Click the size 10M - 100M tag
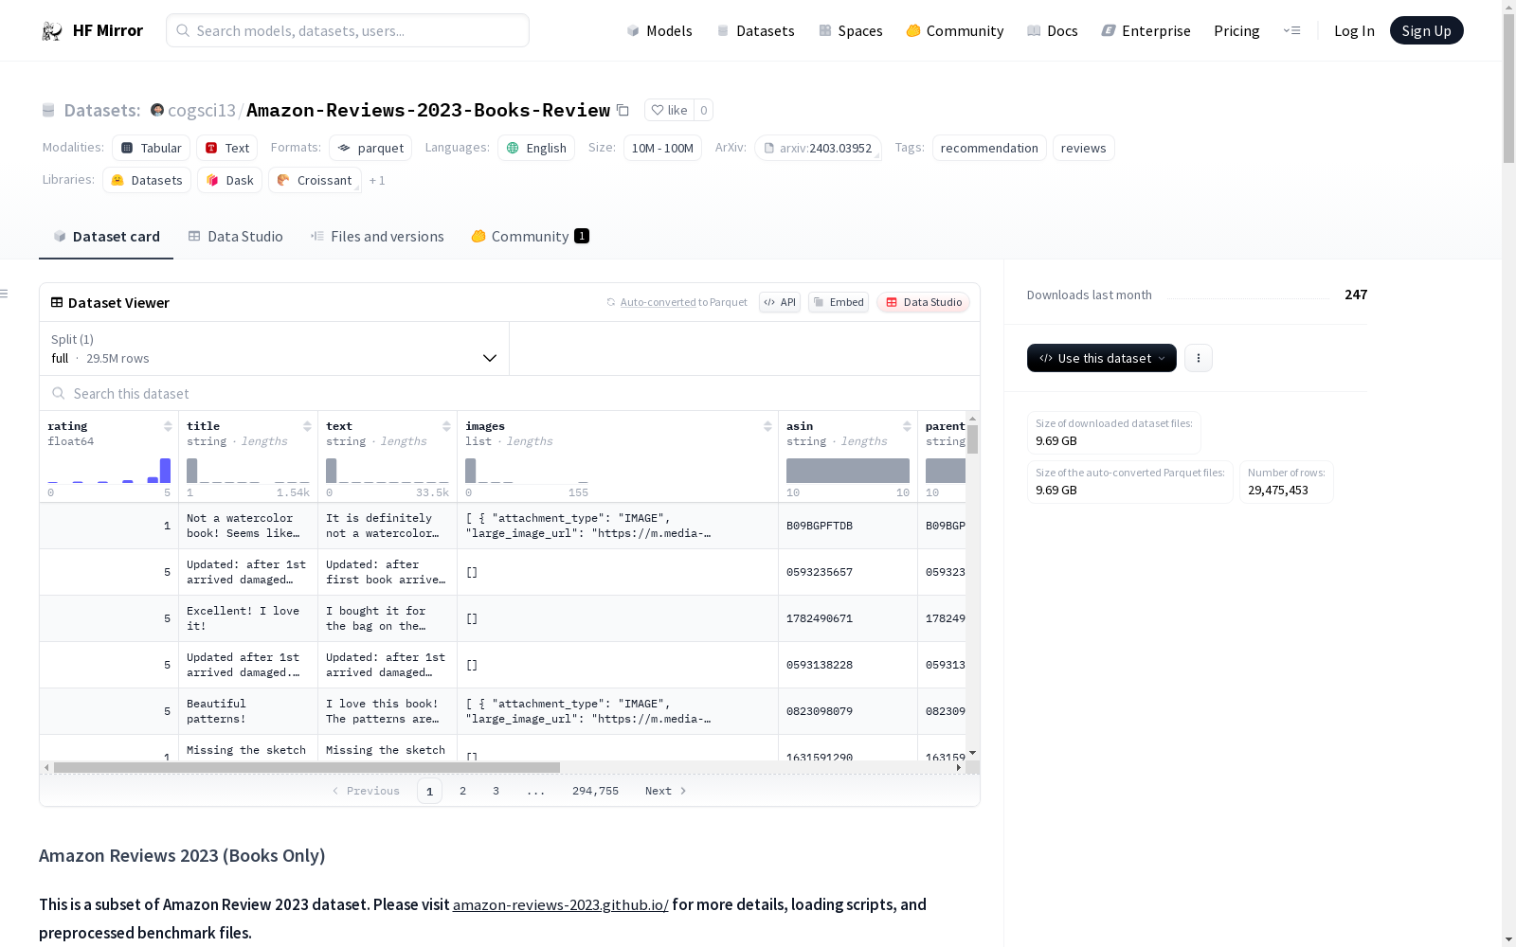The image size is (1516, 947). [x=662, y=148]
